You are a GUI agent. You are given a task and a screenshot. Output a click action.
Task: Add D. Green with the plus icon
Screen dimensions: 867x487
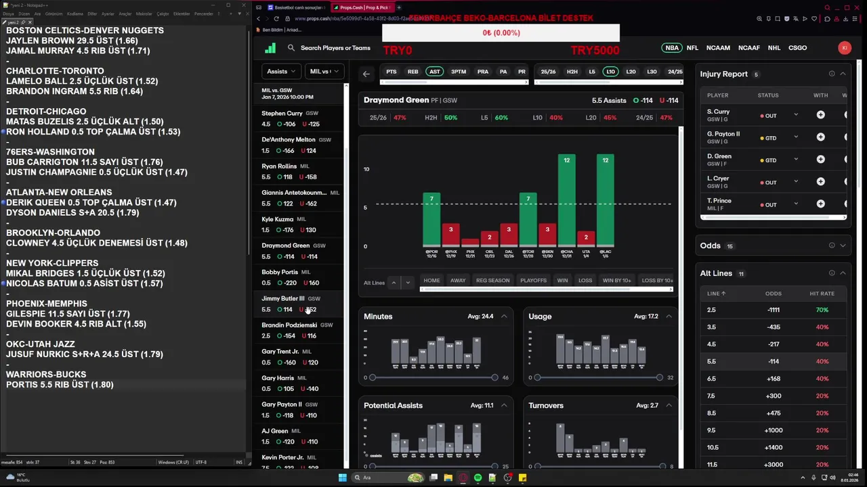pos(820,160)
